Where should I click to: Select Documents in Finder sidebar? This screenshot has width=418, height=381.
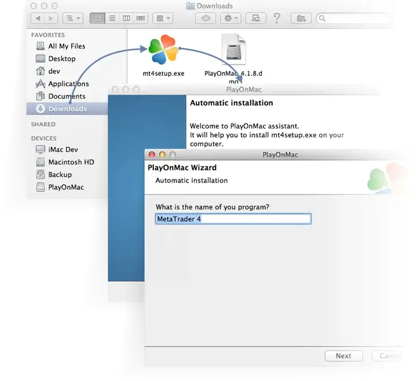coord(67,96)
